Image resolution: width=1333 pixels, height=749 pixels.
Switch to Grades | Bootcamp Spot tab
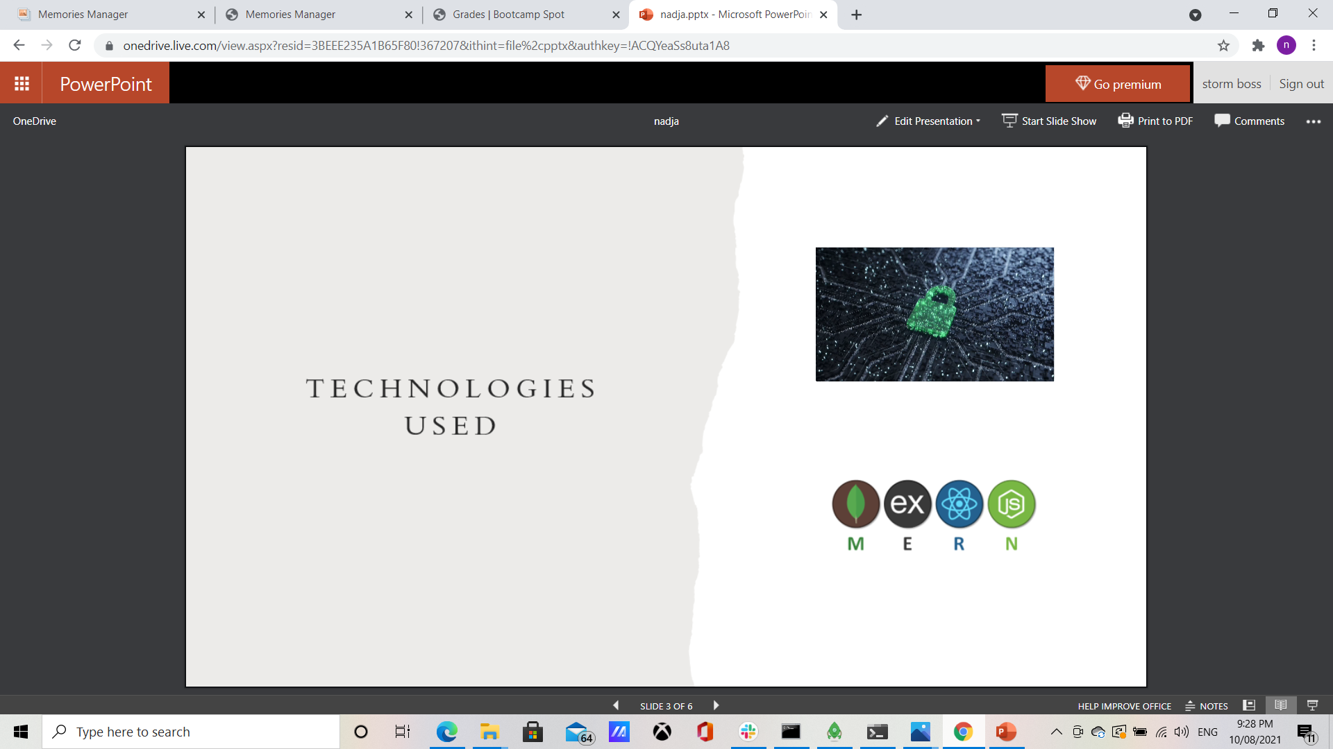point(508,15)
